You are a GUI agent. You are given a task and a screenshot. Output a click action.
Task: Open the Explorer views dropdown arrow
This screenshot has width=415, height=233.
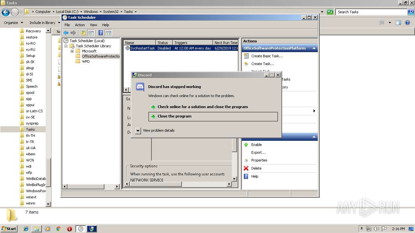pos(390,23)
